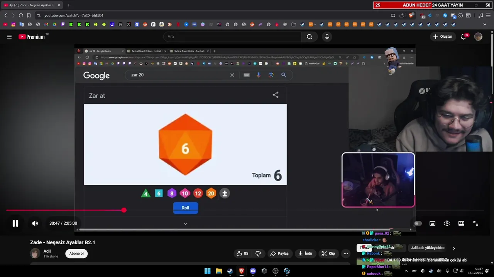Mute the video volume
This screenshot has width=494, height=277.
coord(35,223)
